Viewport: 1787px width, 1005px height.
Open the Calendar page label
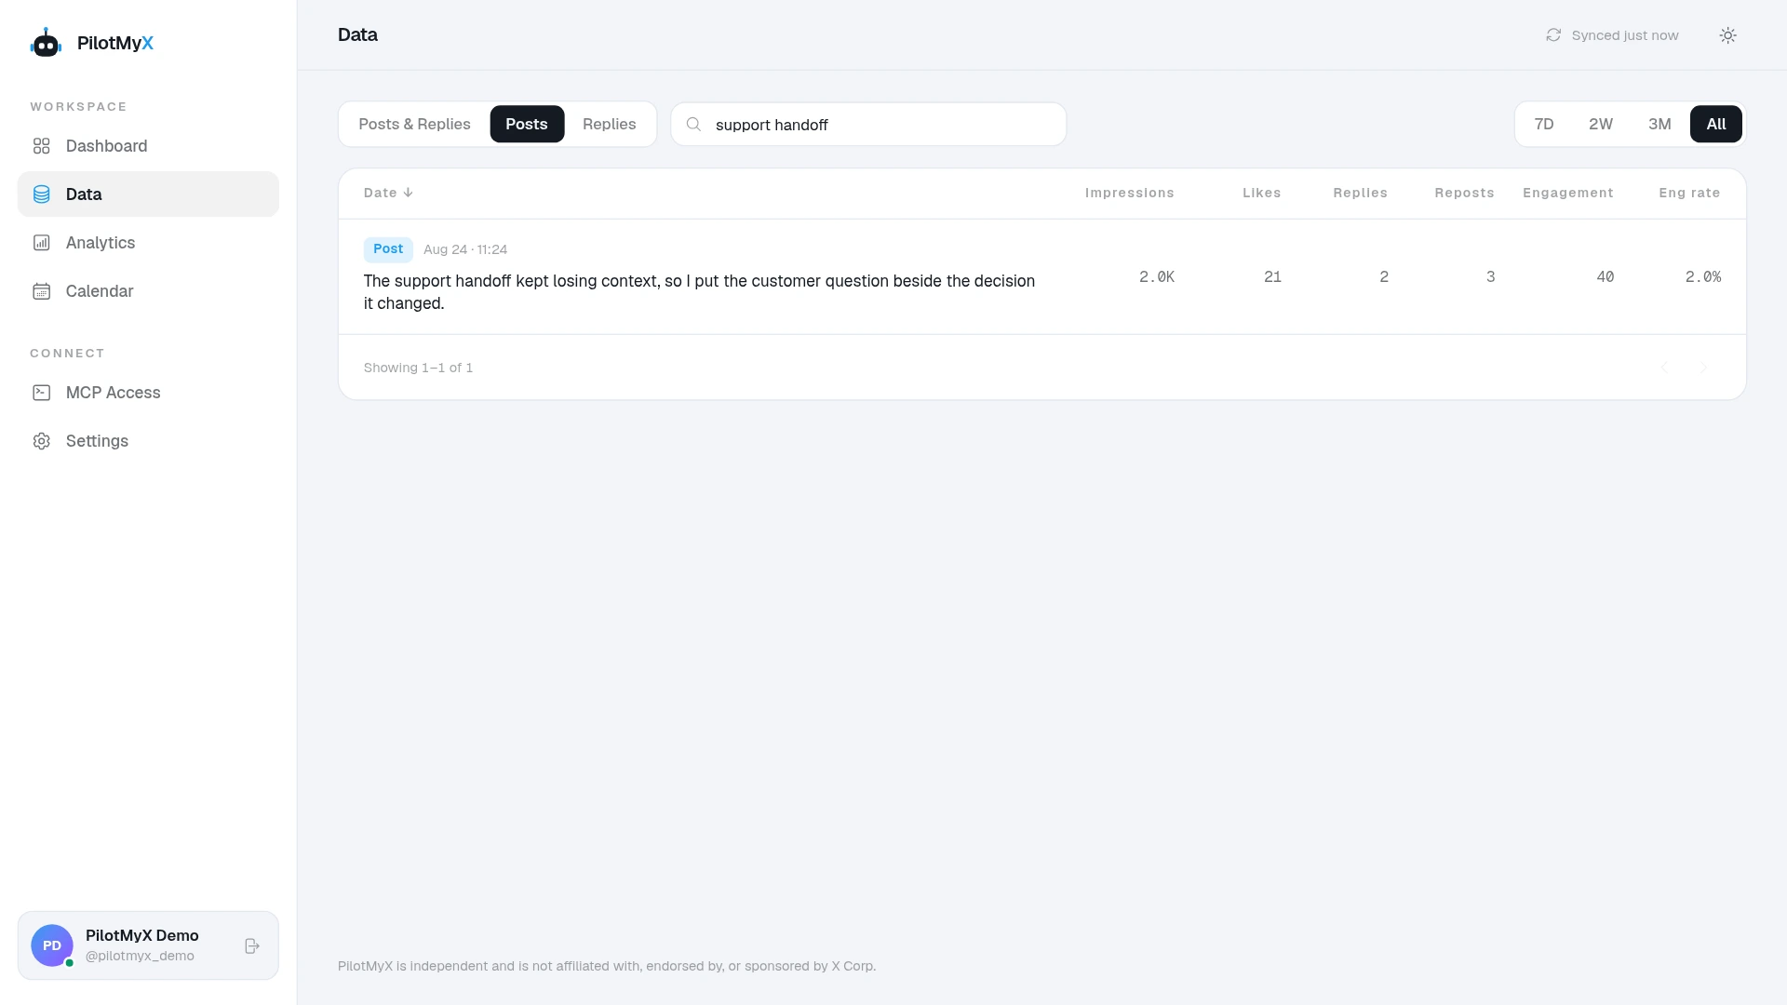100,291
